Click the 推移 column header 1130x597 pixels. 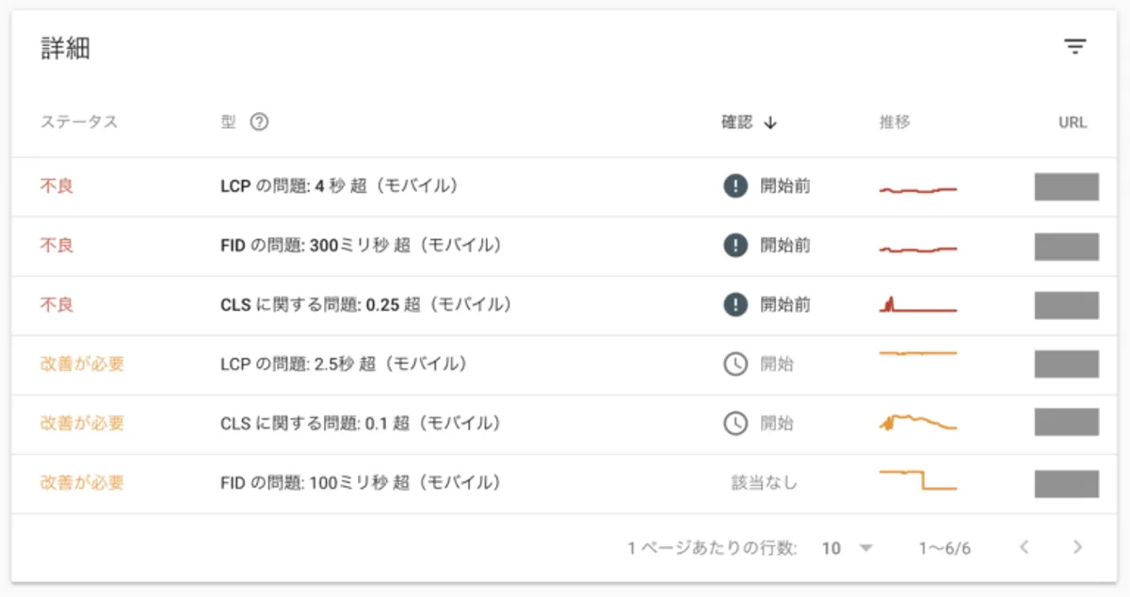(x=895, y=122)
